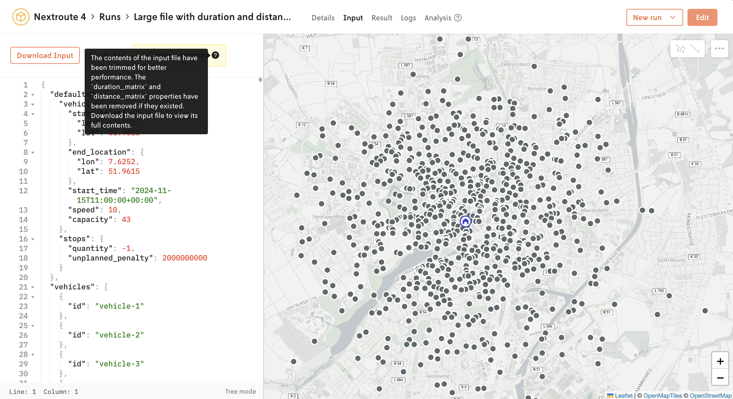Click the map overflow menu icon
733x399 pixels.
[x=719, y=48]
